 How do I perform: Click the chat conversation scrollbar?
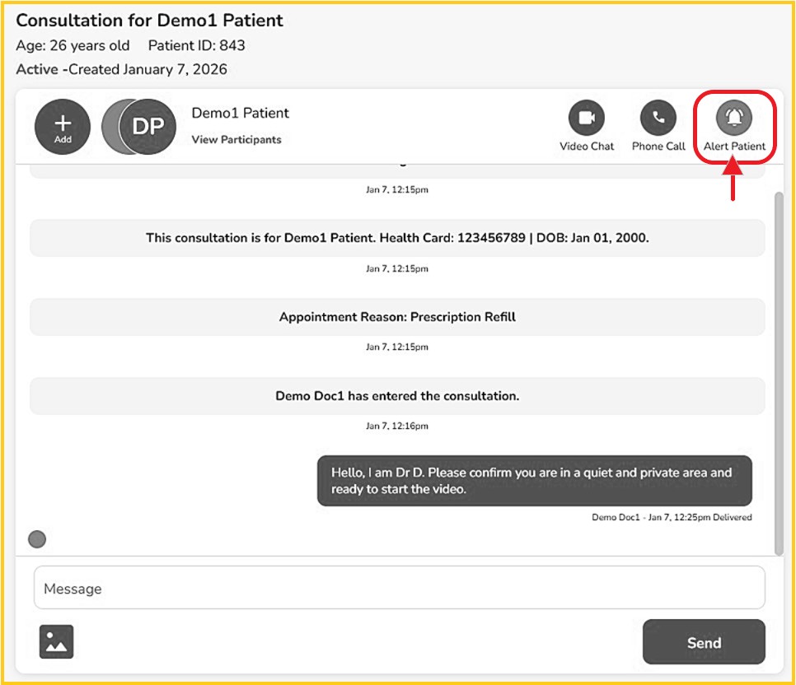click(779, 370)
